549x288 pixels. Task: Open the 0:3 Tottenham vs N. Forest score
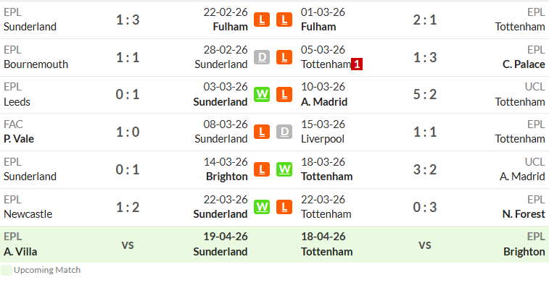(x=425, y=207)
